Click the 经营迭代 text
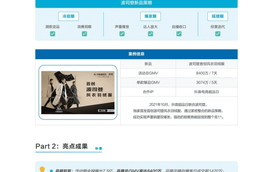Image resolution: width=273 pixels, height=172 pixels. [217, 27]
